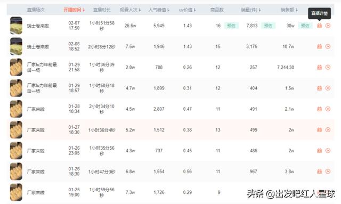Select the 2小时8分12秒 duration cell

tap(102, 46)
